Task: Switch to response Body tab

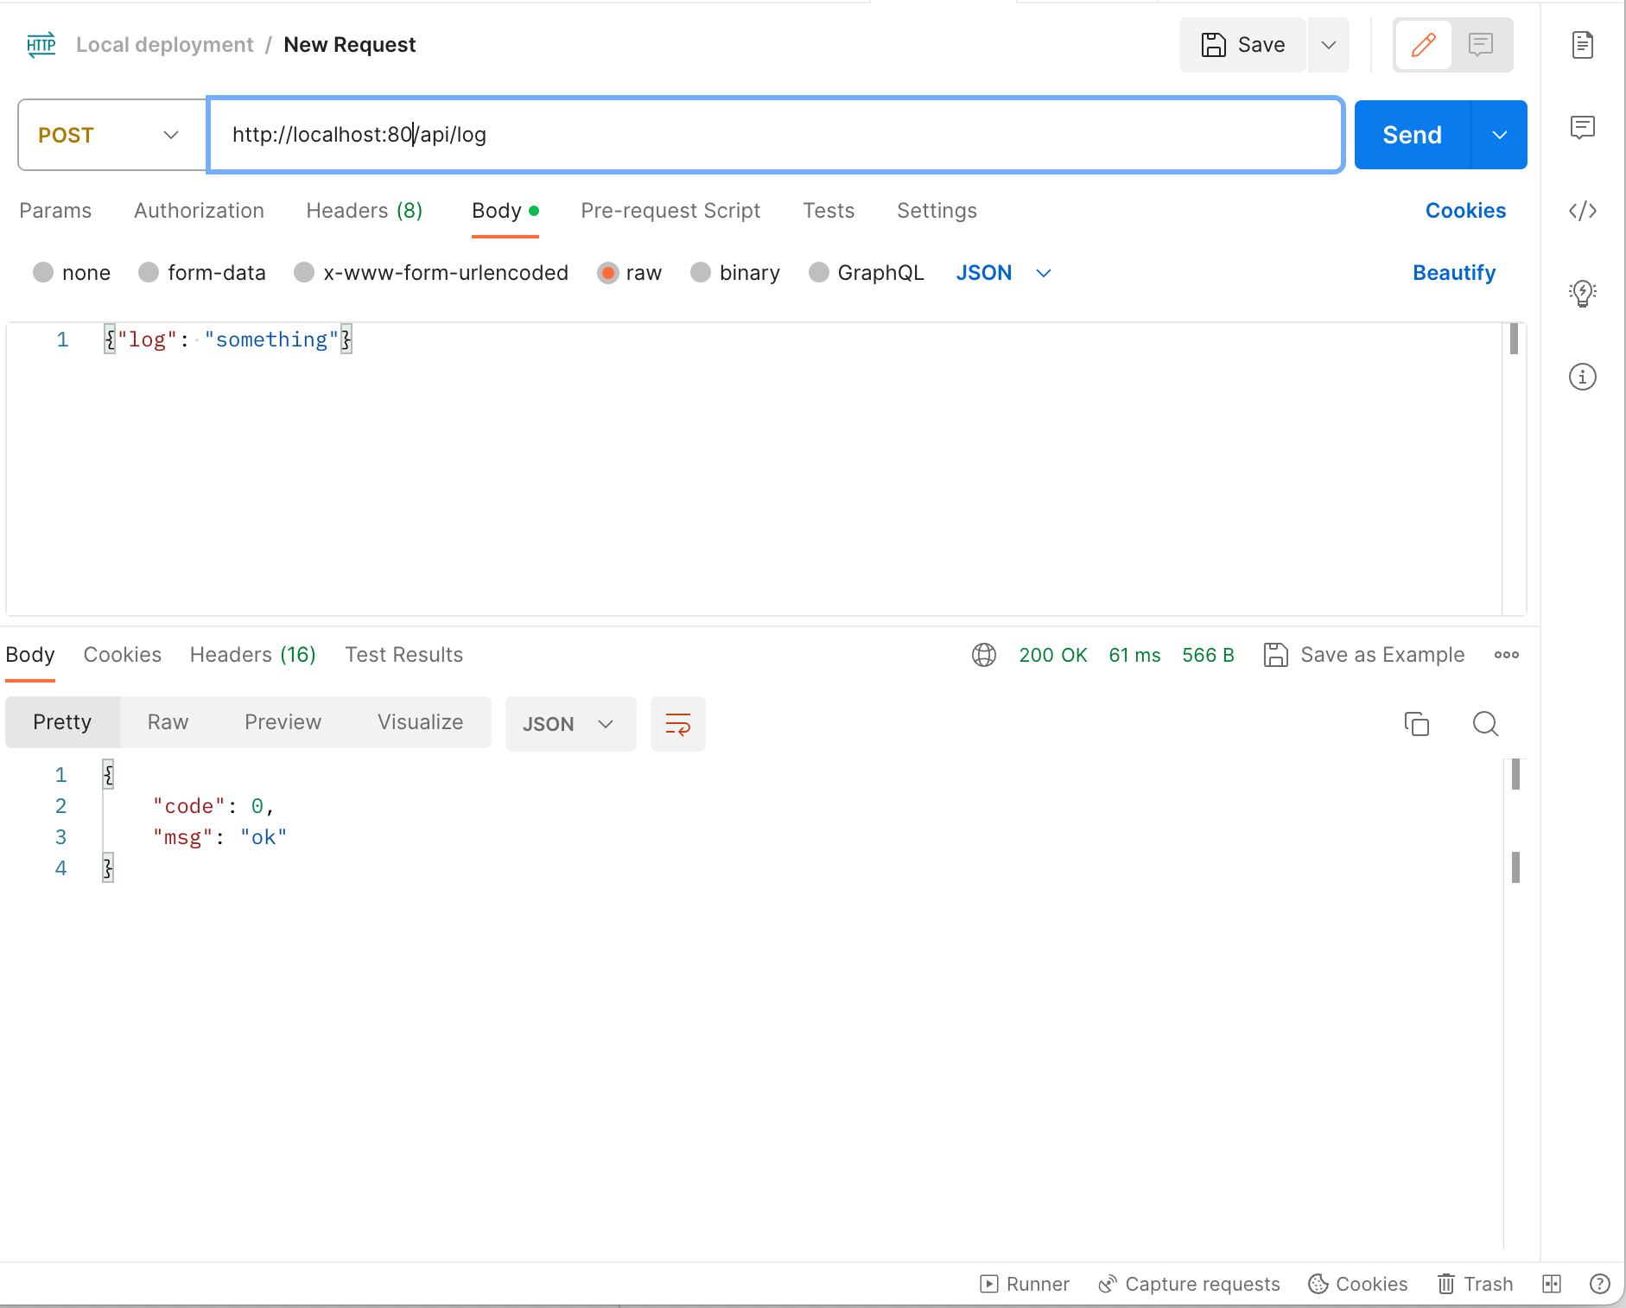Action: click(x=30, y=655)
